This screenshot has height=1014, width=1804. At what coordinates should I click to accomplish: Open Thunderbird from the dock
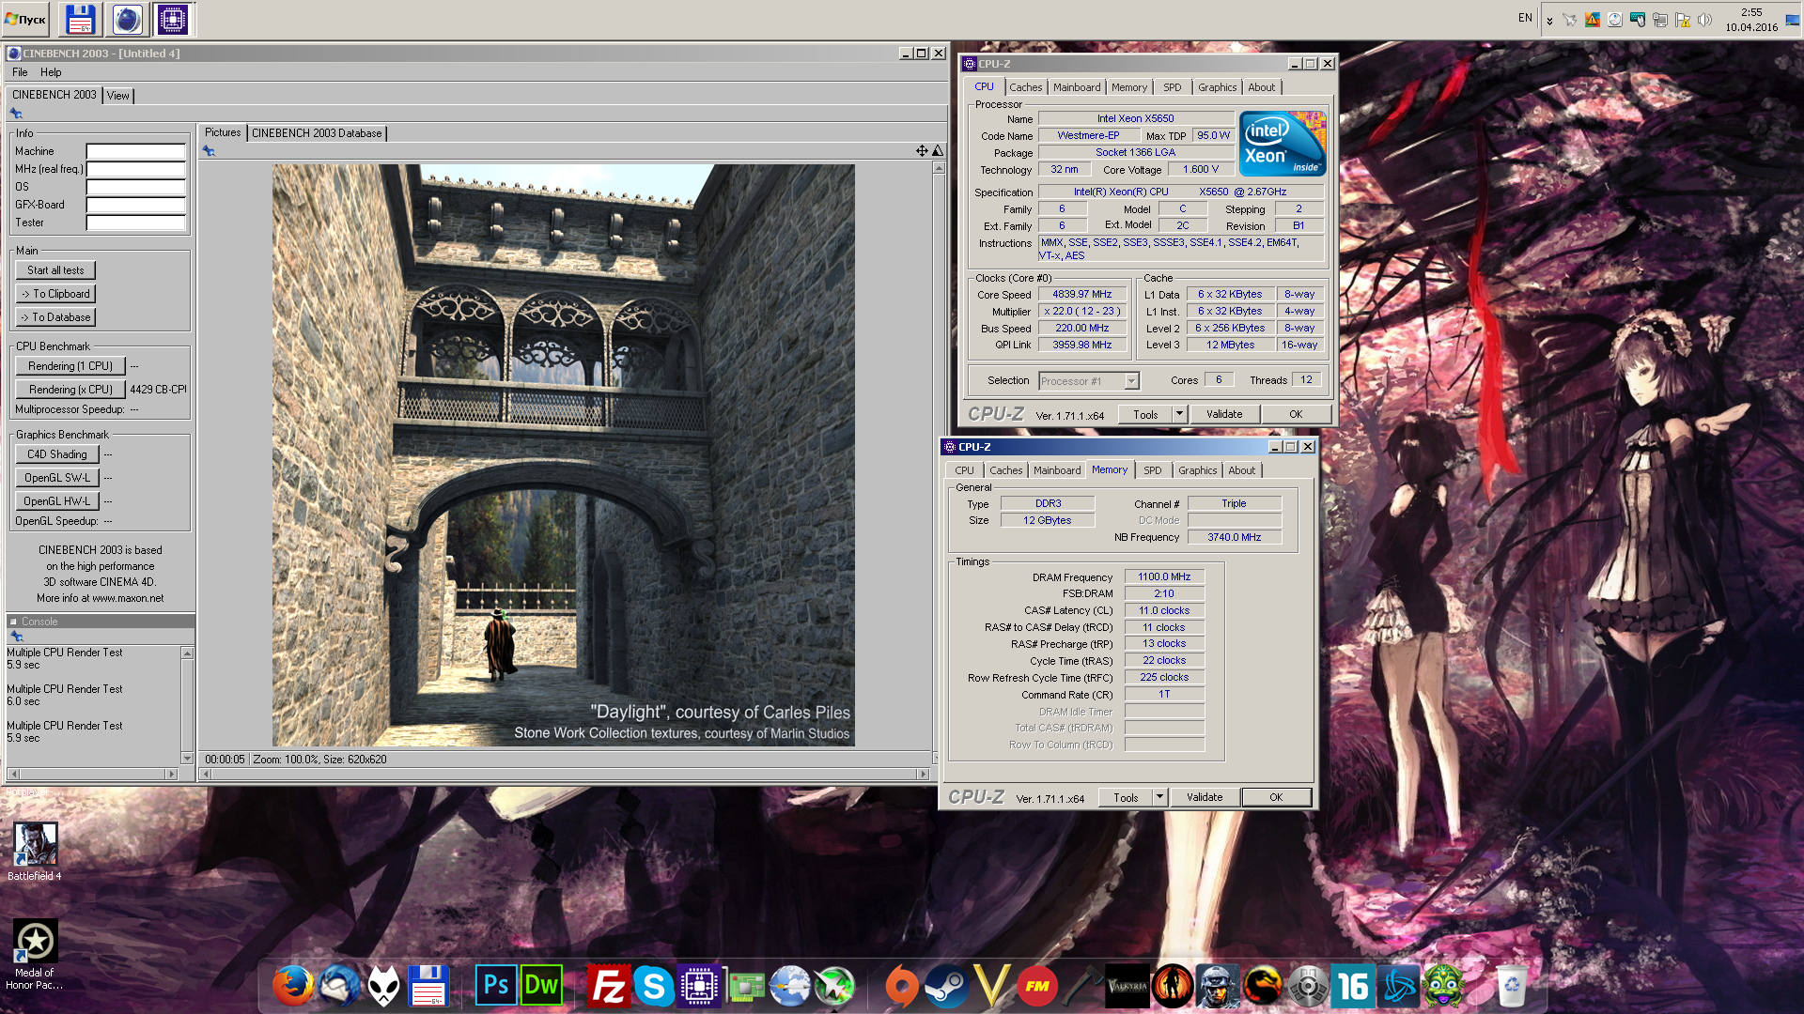click(339, 986)
